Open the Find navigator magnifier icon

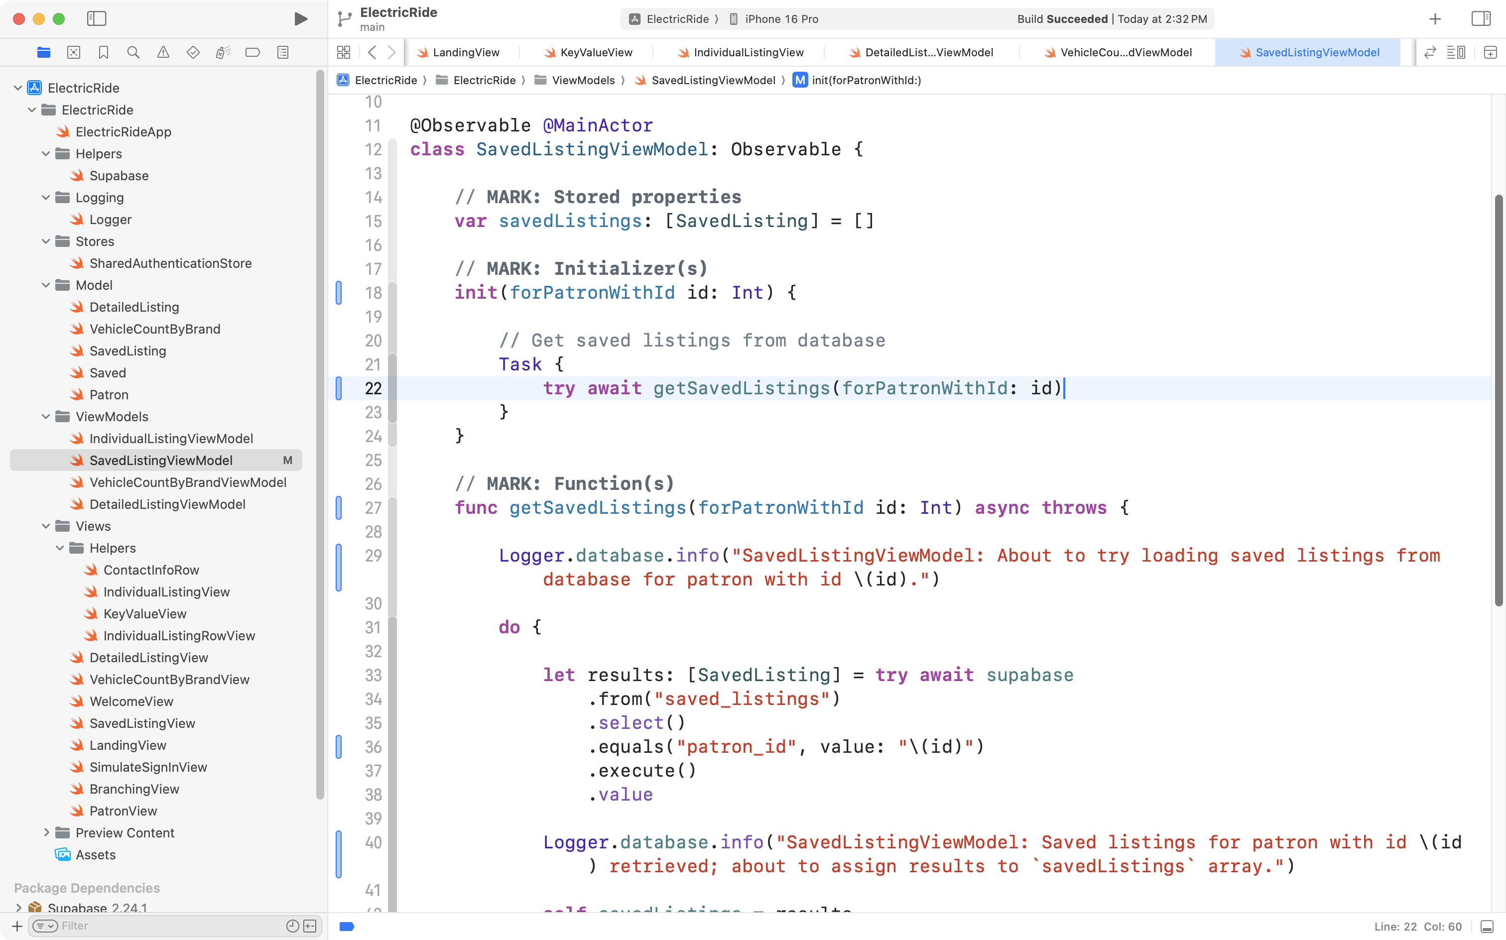pyautogui.click(x=133, y=53)
